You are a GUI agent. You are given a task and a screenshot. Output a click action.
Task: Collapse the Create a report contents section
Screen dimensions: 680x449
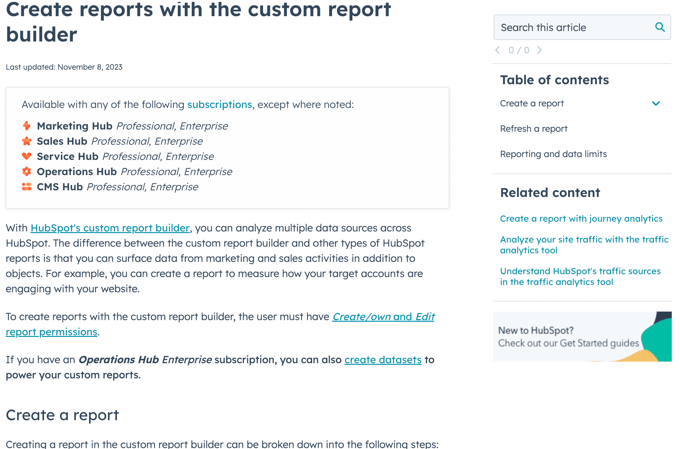656,103
